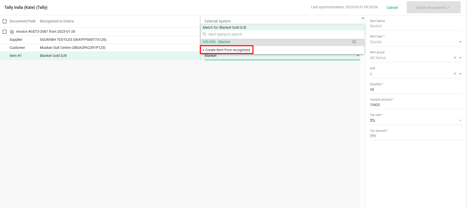Screen dimensions: 467x208
Task: Check the Invoice #GST3-2687 checkbox
Action: point(5,32)
